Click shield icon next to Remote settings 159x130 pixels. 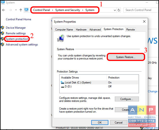point(2,33)
